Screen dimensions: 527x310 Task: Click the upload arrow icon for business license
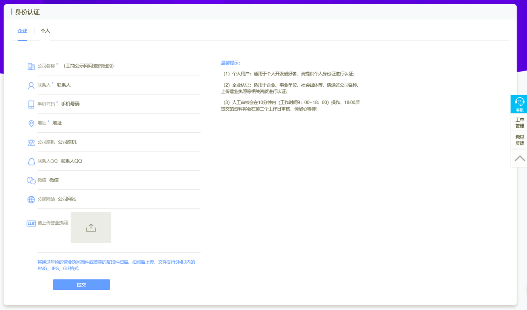pos(91,227)
